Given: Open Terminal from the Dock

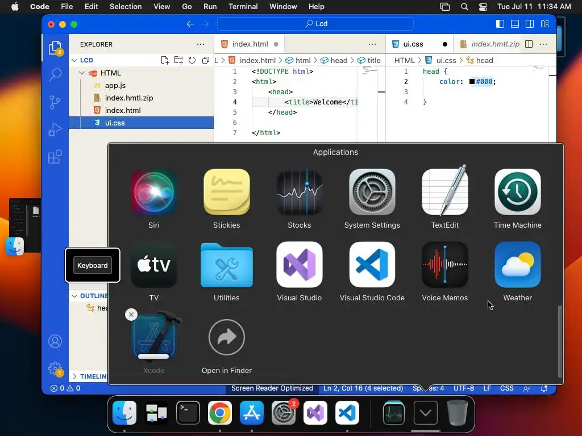Looking at the screenshot, I should coord(188,413).
